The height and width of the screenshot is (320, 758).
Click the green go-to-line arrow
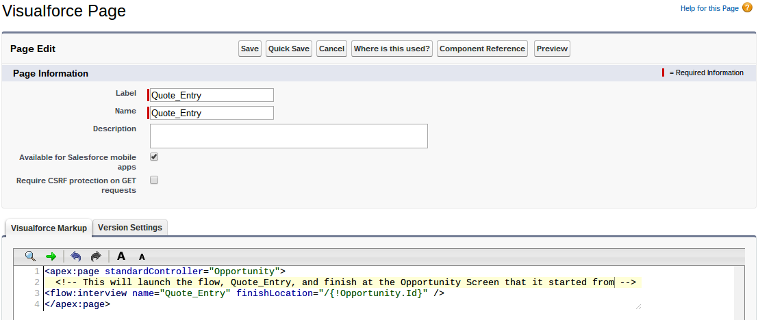[x=51, y=256]
